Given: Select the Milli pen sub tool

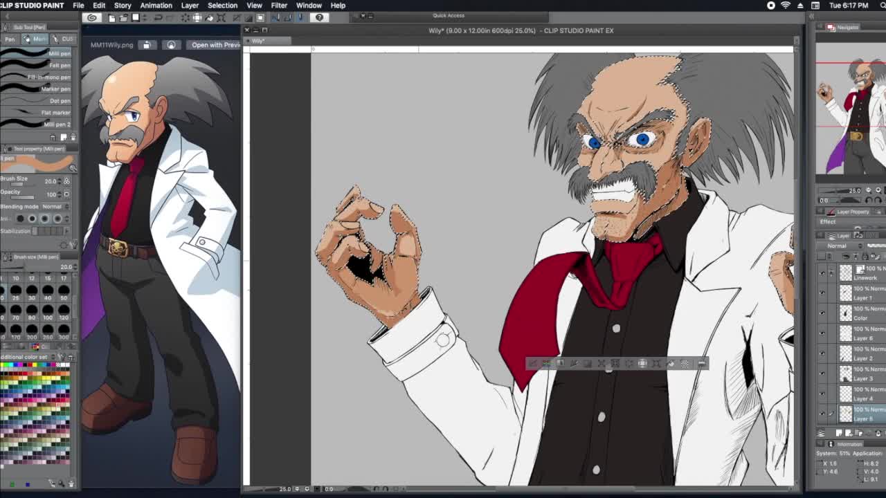Looking at the screenshot, I should coord(36,54).
